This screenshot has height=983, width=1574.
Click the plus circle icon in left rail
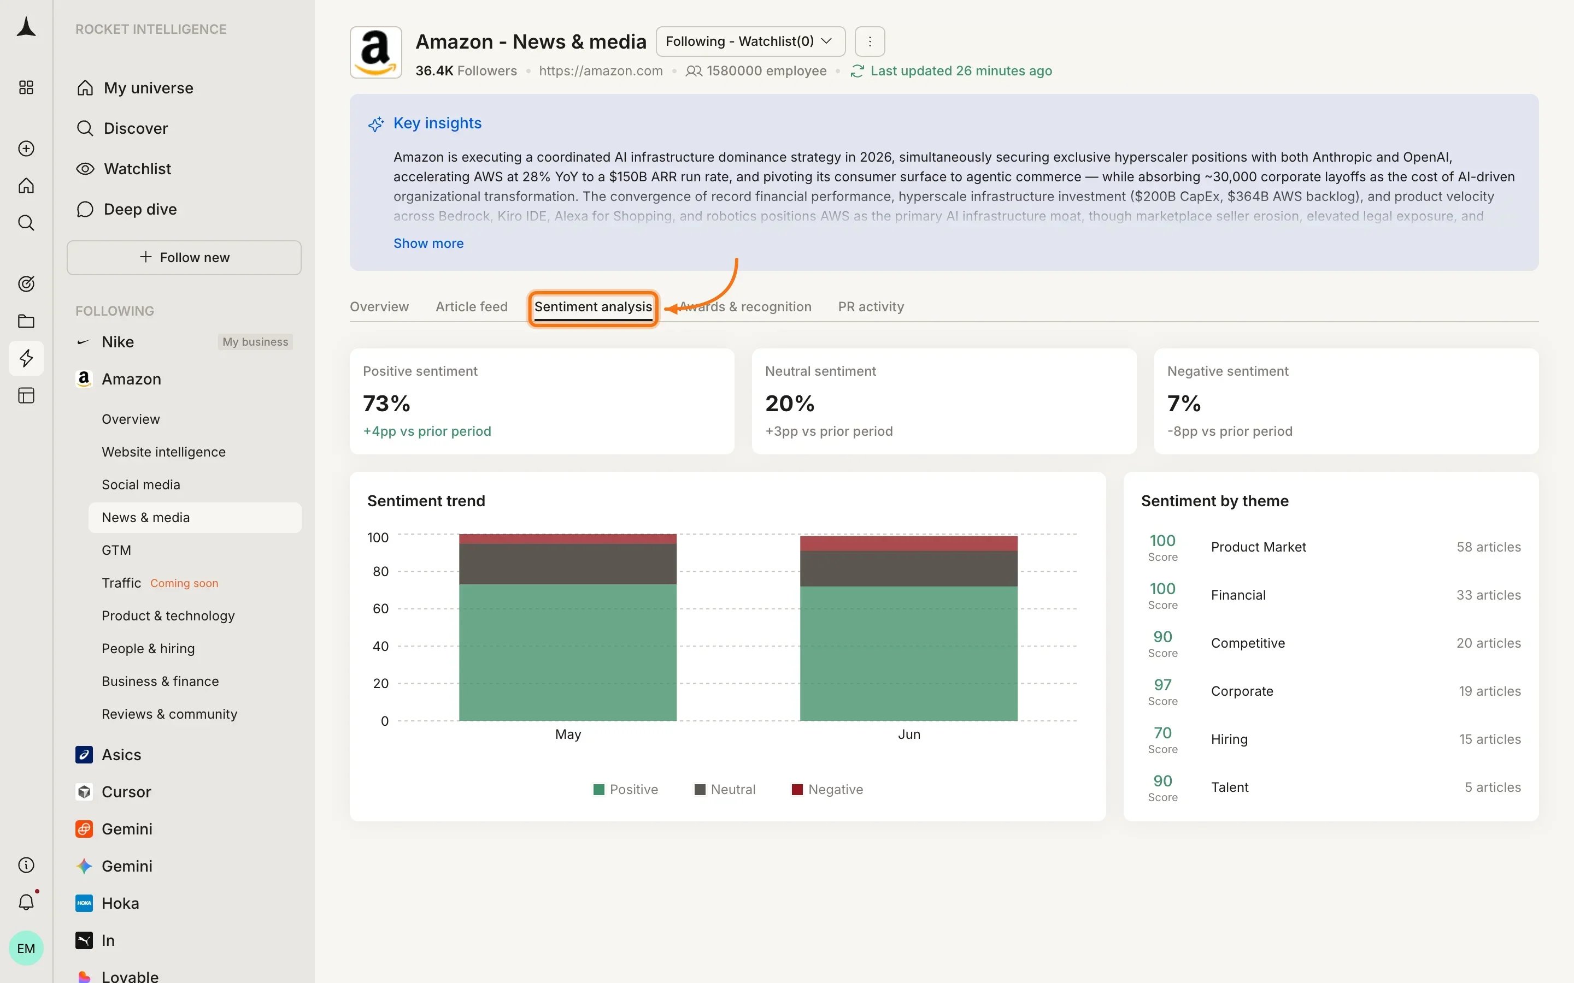[x=26, y=148]
